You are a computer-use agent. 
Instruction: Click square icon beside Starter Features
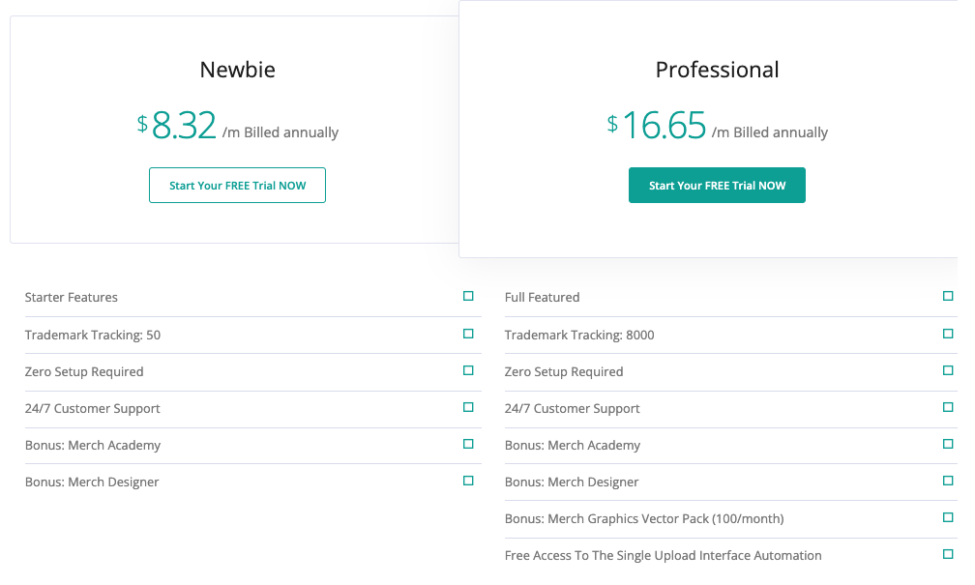pyautogui.click(x=468, y=297)
